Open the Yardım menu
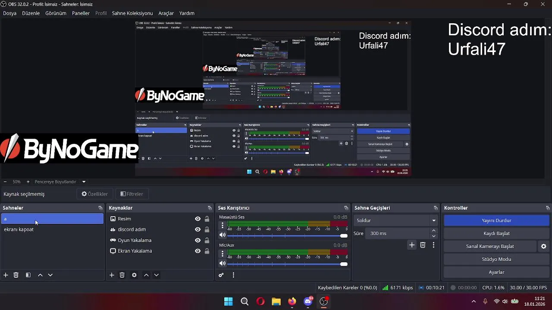The image size is (552, 310). point(187,13)
